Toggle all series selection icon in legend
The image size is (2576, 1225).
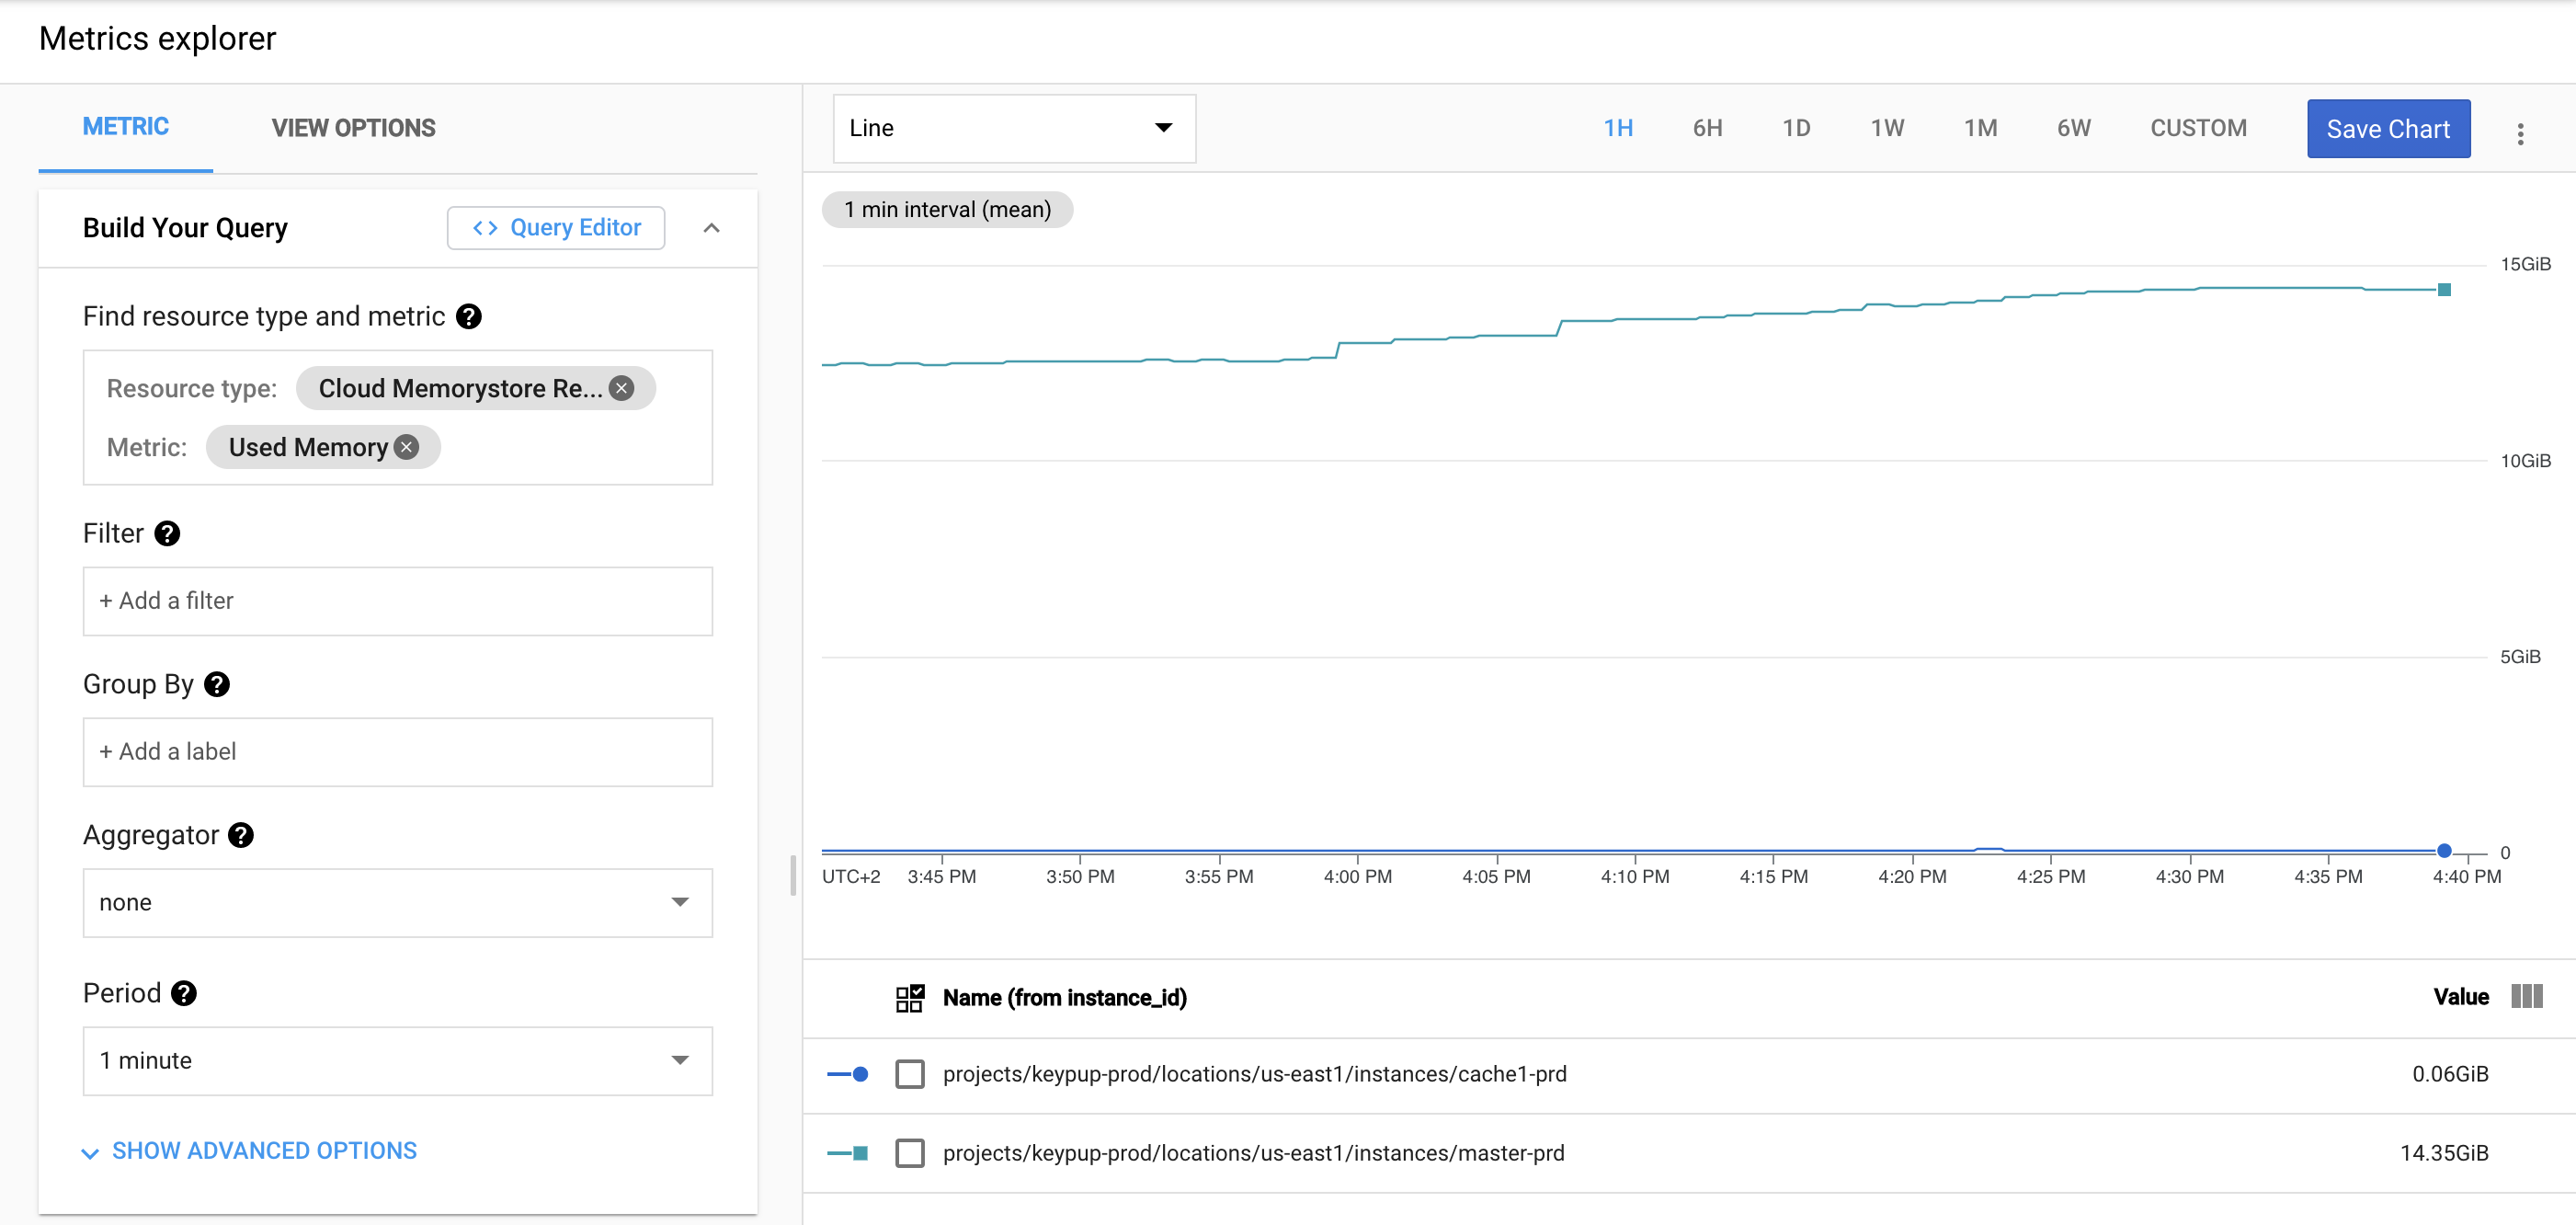tap(909, 998)
